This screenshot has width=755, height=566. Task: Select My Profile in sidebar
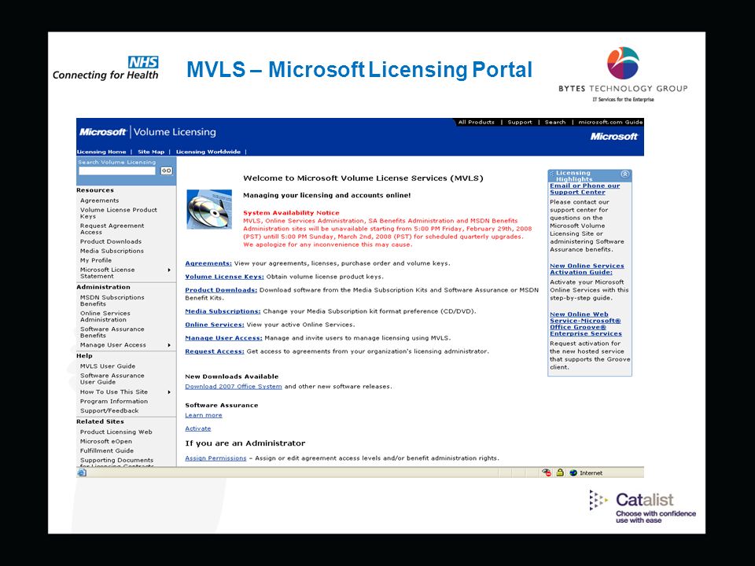point(96,260)
